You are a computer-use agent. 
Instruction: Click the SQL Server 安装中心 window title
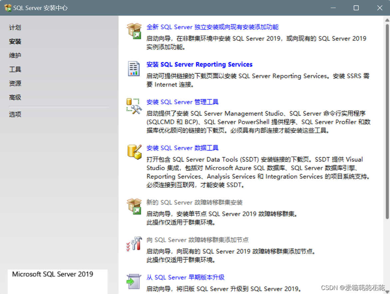tap(40, 8)
